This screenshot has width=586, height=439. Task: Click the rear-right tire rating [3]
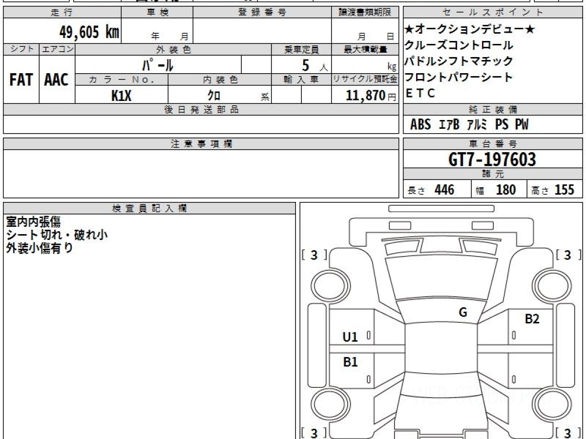point(567,433)
